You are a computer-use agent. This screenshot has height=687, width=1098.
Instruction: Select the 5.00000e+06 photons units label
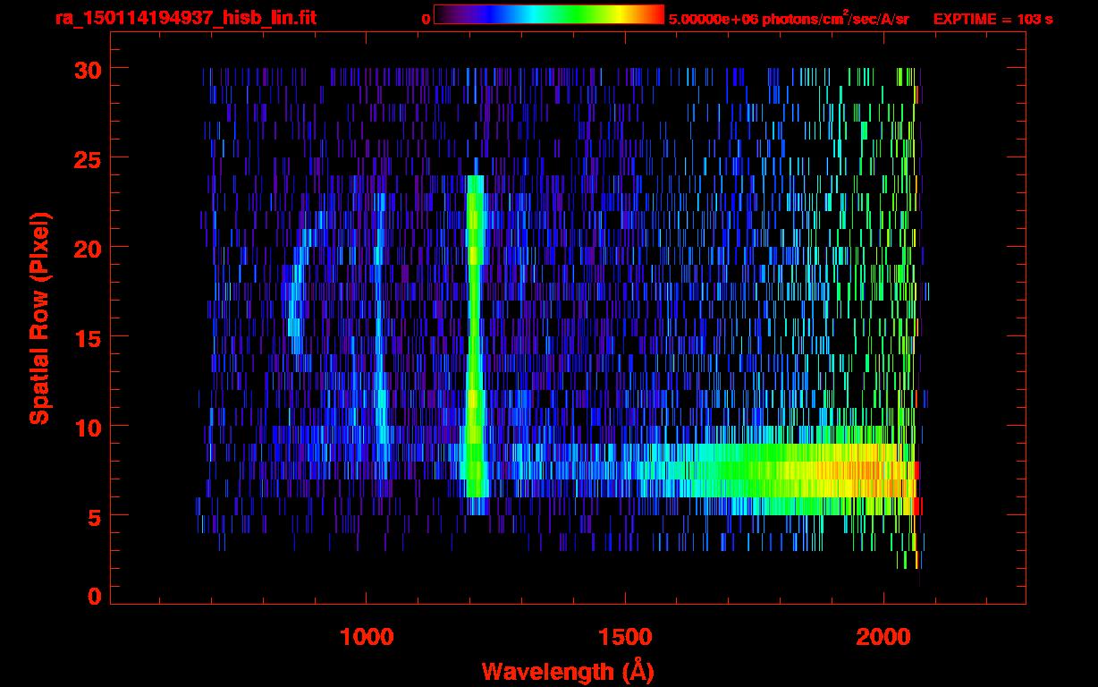(x=789, y=19)
